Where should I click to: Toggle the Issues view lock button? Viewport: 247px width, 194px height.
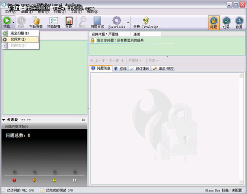coord(214,23)
